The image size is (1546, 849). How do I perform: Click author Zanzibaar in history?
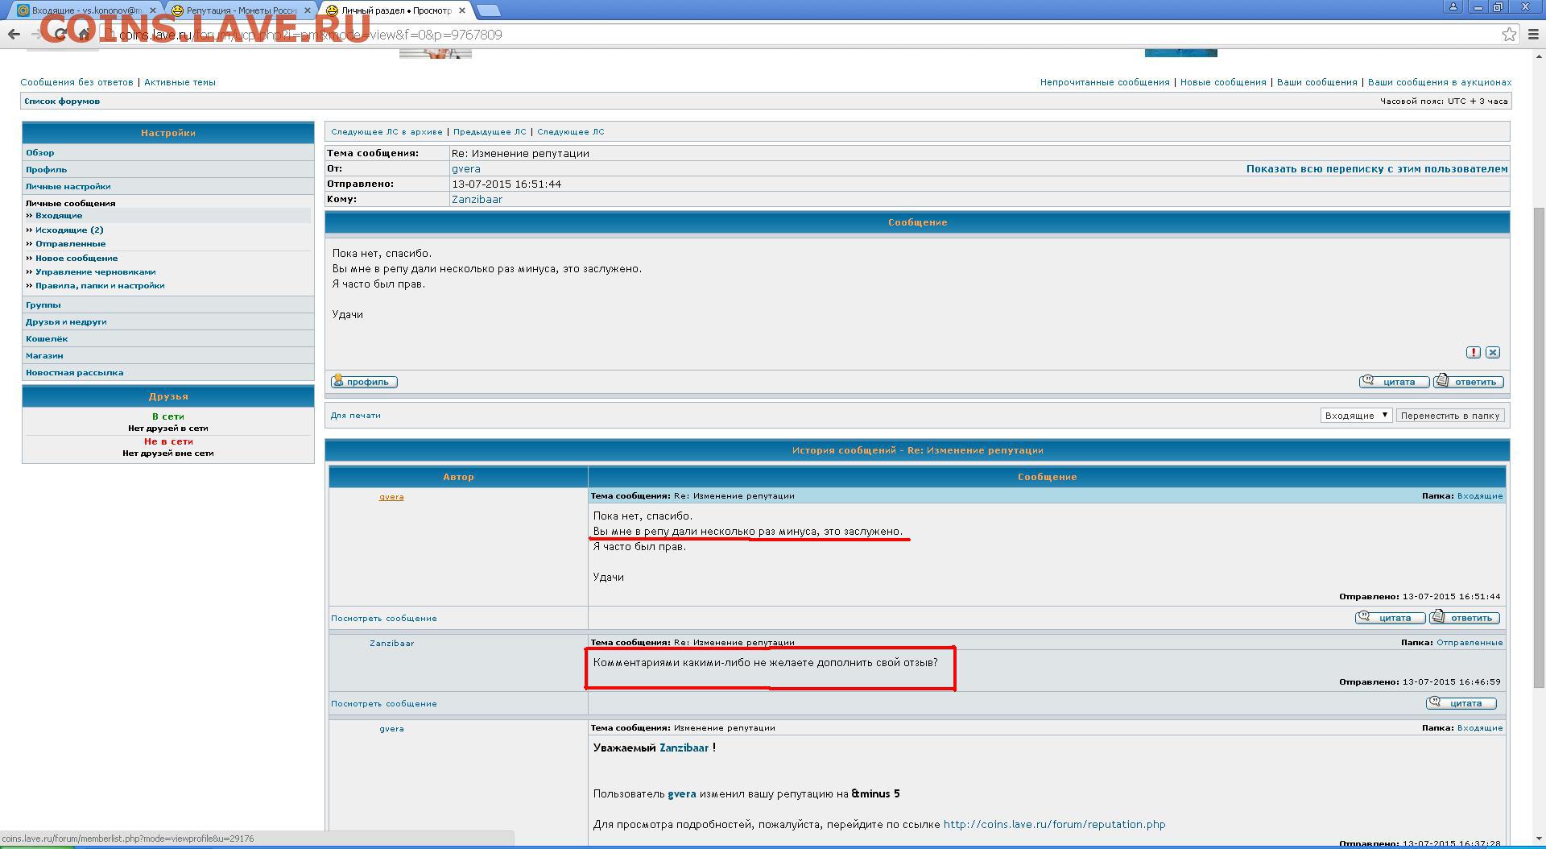tap(391, 644)
